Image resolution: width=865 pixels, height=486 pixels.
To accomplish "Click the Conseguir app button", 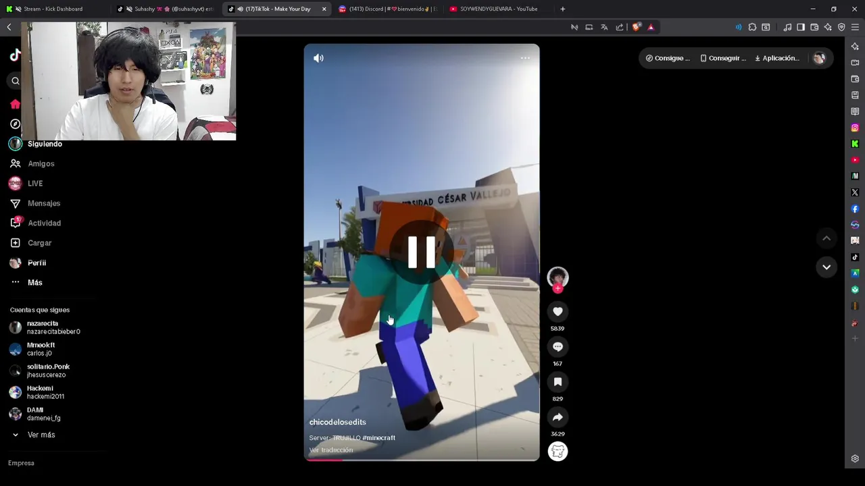I will (722, 58).
